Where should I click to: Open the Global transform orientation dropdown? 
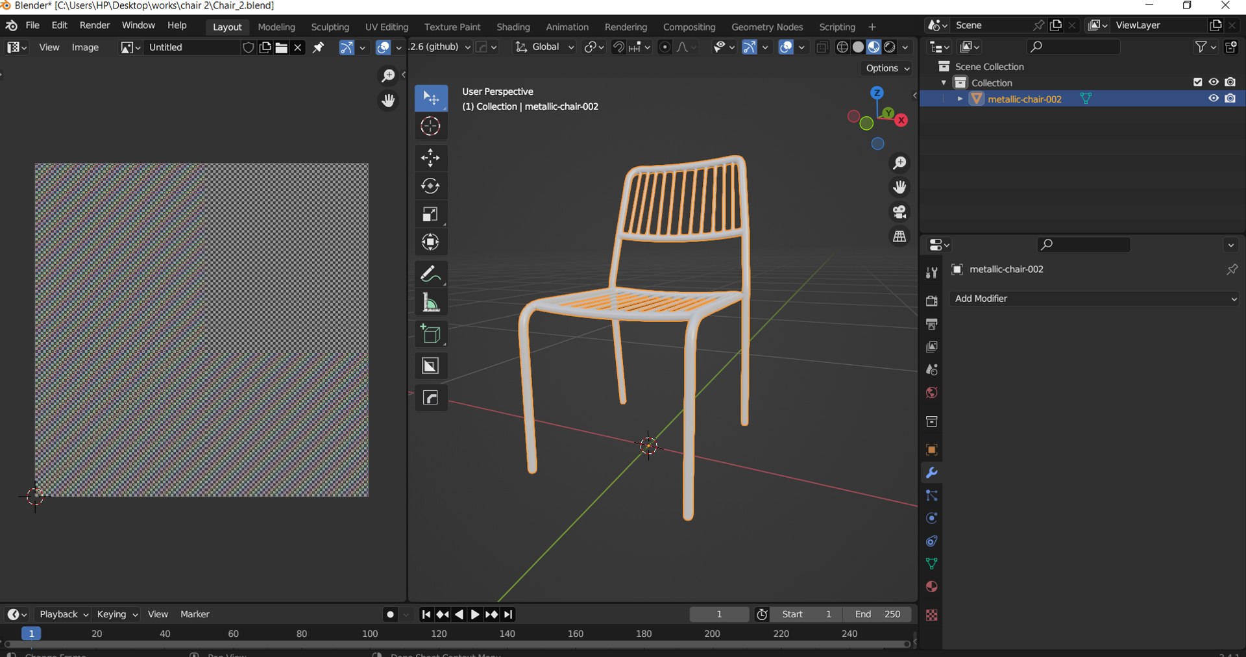(544, 47)
